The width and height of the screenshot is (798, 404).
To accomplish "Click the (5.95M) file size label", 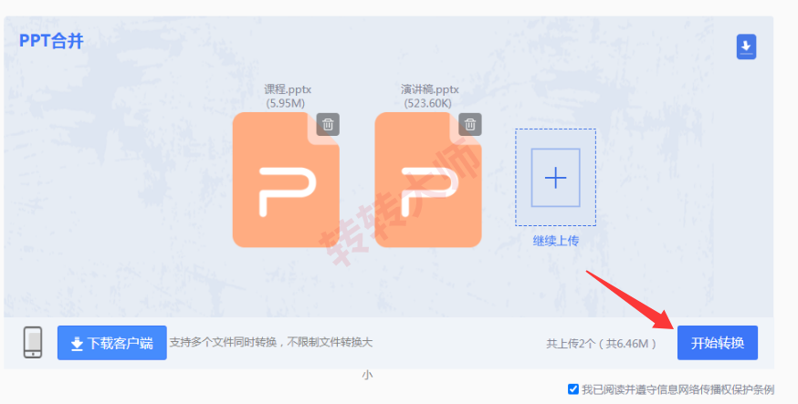I will tap(286, 104).
